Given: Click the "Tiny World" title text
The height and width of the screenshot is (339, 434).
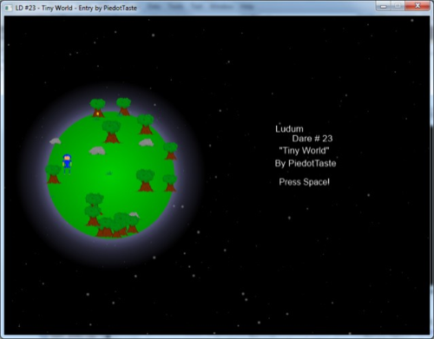Looking at the screenshot, I should (304, 151).
